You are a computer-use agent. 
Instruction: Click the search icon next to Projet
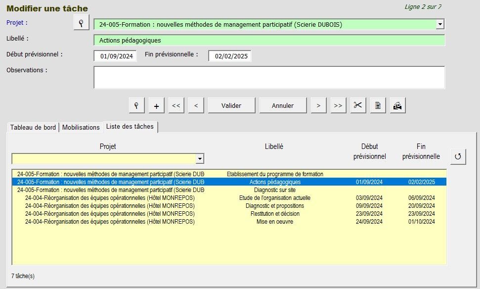(81, 23)
